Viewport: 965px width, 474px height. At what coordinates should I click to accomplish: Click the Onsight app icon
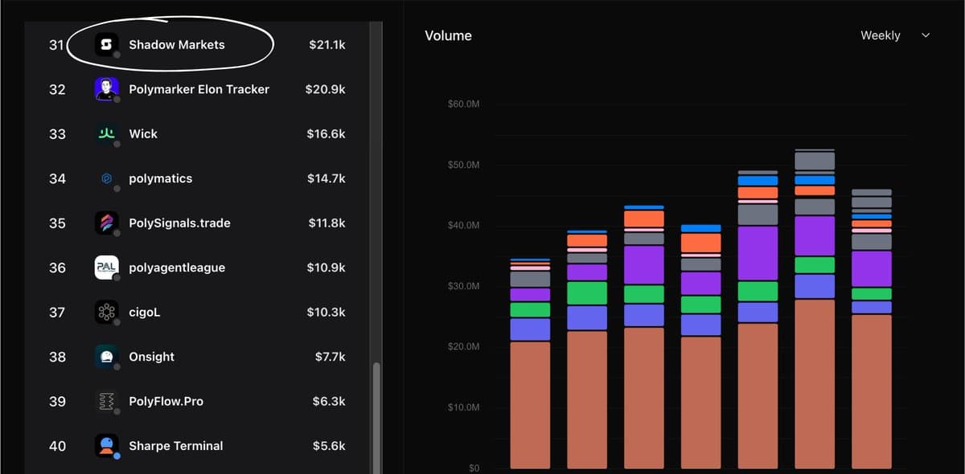coord(107,357)
